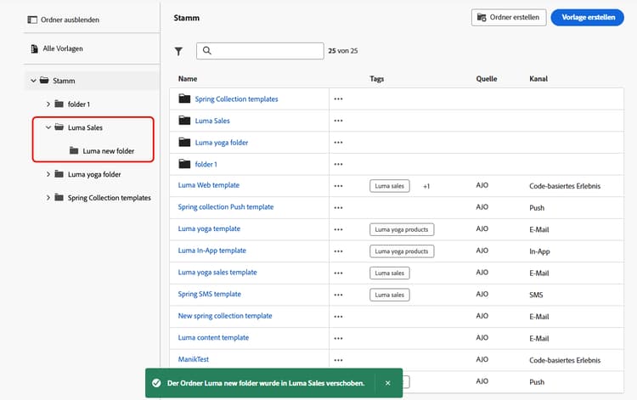Viewport: 637px width, 400px height.
Task: Open more actions for ManikTest row
Action: pyautogui.click(x=338, y=360)
